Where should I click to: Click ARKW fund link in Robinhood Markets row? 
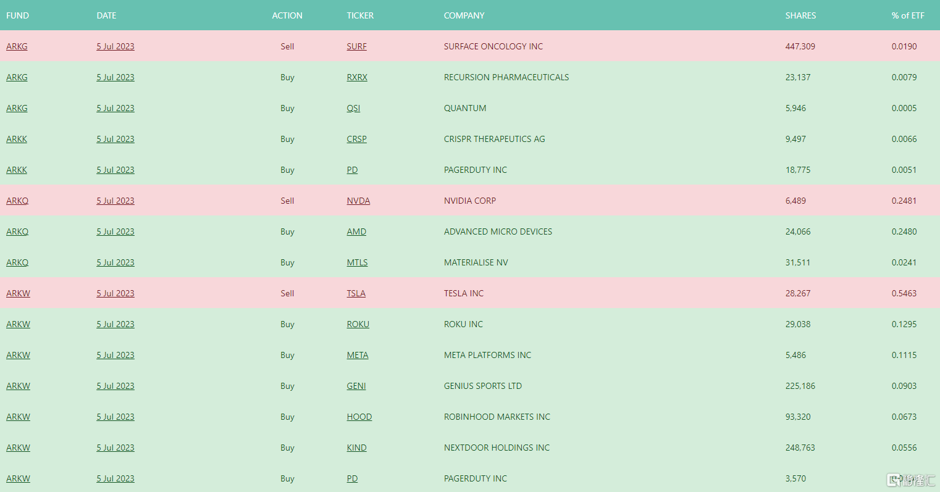tap(18, 417)
